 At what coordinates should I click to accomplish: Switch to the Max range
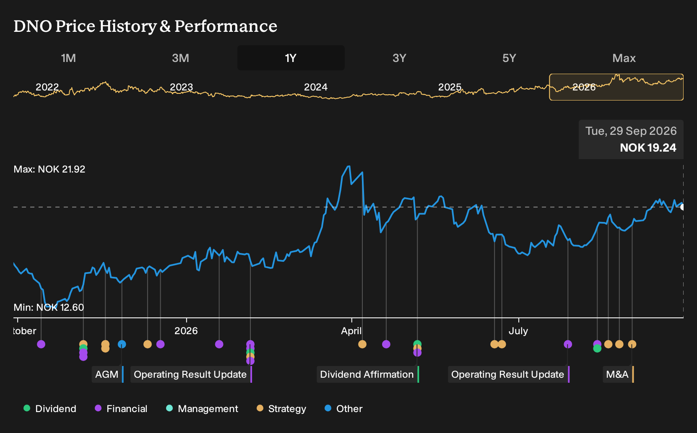coord(624,58)
